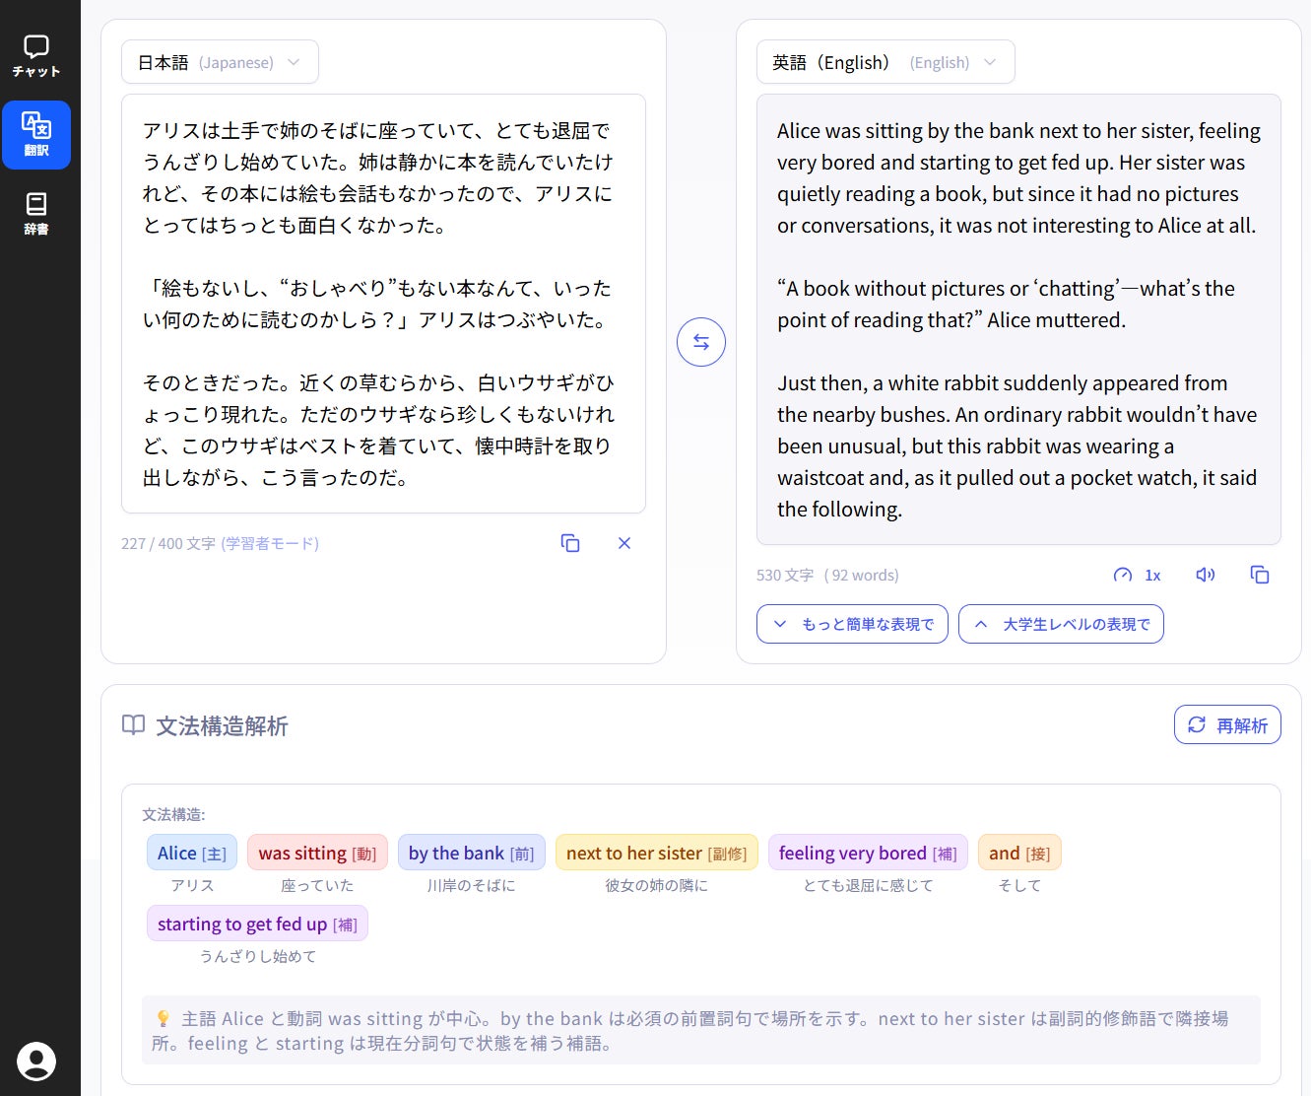Select the 'Alice [主]' grammar chip

point(192,854)
